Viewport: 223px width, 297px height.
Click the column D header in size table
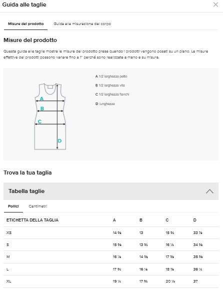pyautogui.click(x=194, y=220)
